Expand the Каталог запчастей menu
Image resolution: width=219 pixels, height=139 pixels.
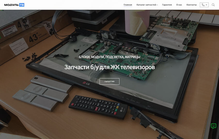pyautogui.click(x=147, y=5)
